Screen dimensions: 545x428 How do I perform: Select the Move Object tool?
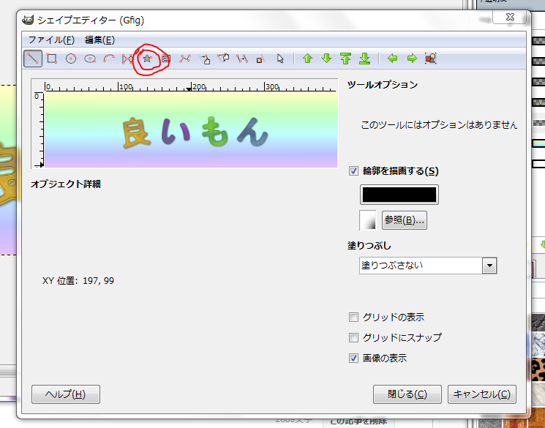(x=204, y=59)
